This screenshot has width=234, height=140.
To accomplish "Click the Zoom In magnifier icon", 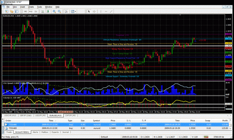I will (x=54, y=12).
